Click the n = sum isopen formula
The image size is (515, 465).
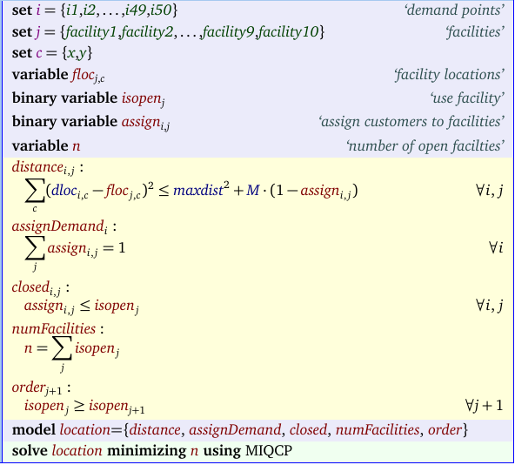[x=71, y=354]
